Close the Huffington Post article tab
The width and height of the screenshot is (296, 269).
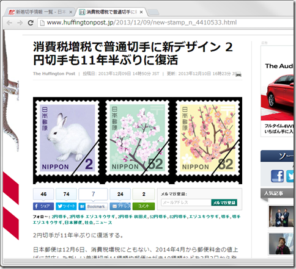pos(141,12)
